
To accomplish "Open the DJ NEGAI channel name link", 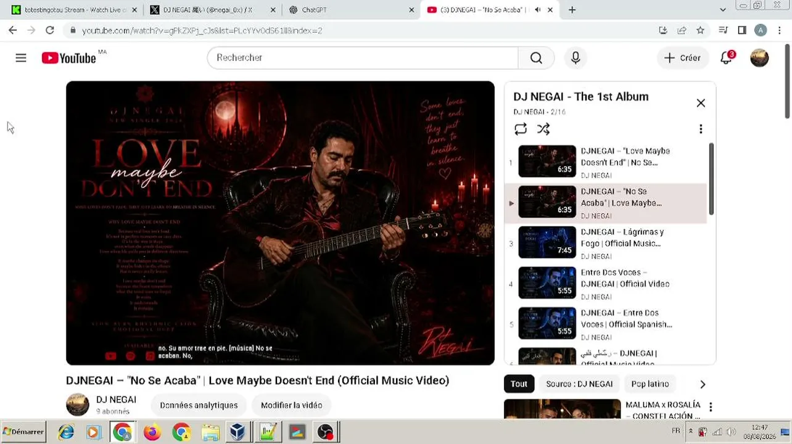I will click(116, 400).
